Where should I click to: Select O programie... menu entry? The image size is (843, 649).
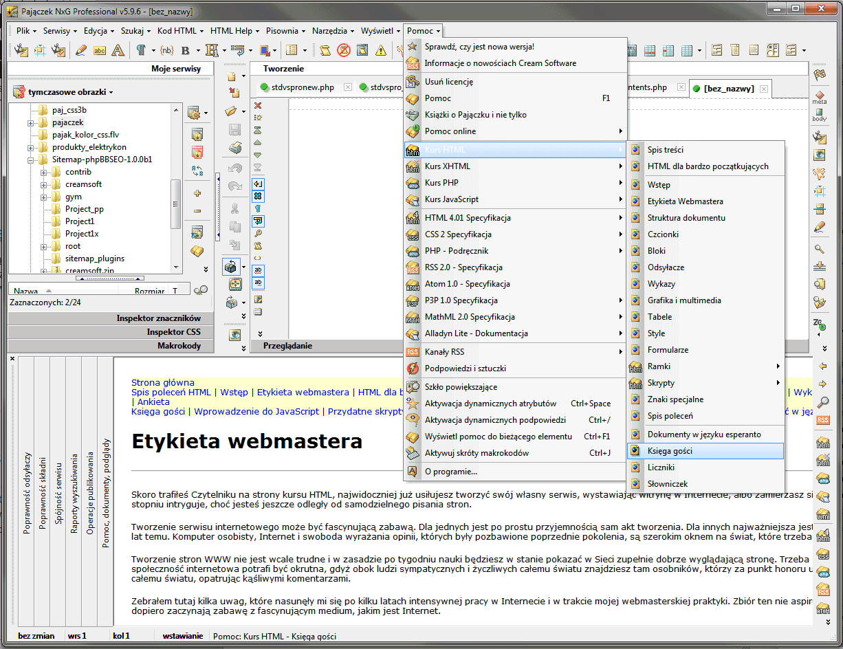click(x=516, y=472)
